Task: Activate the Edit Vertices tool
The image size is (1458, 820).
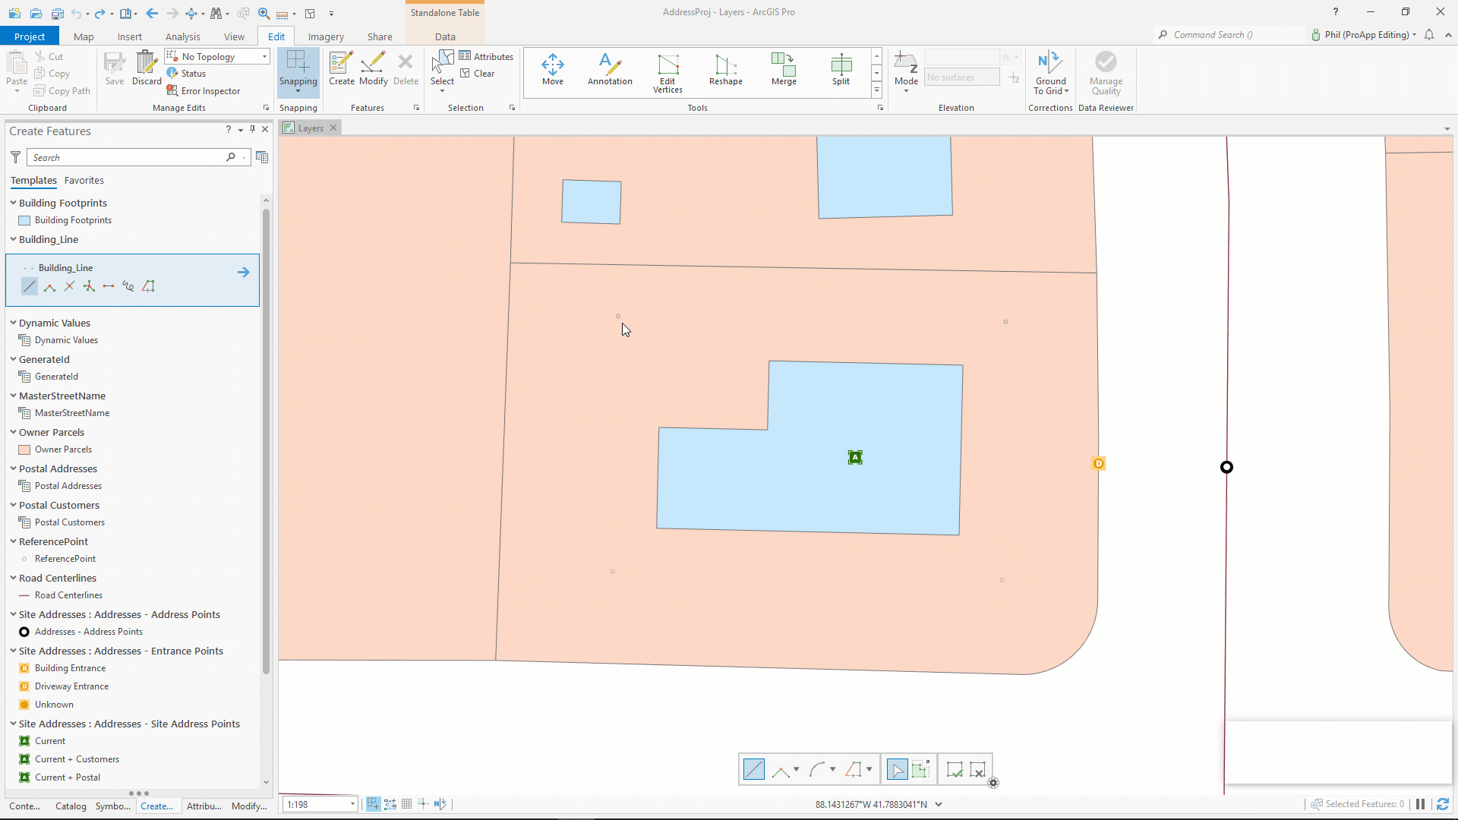Action: point(667,72)
